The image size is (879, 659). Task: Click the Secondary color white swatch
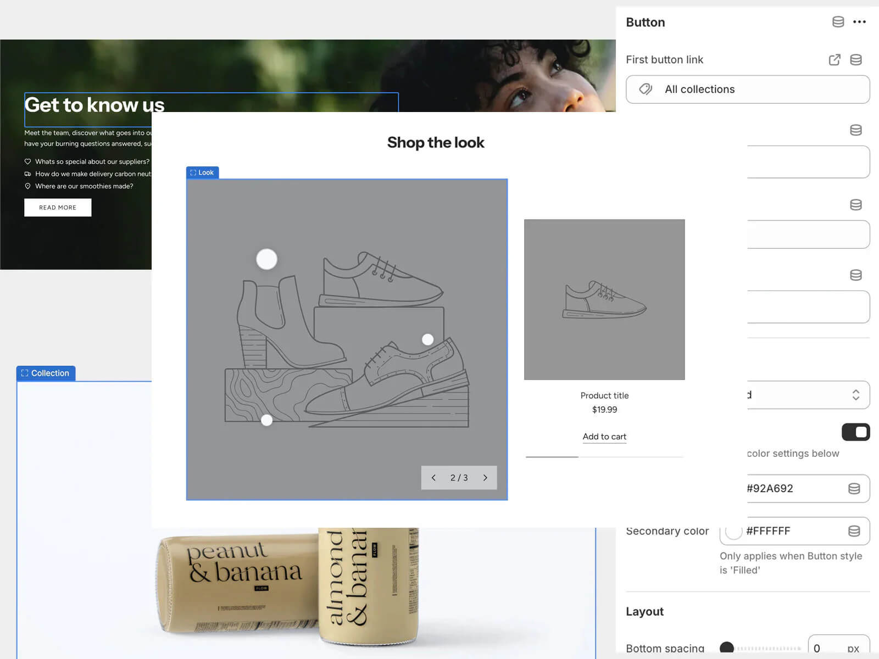click(734, 531)
